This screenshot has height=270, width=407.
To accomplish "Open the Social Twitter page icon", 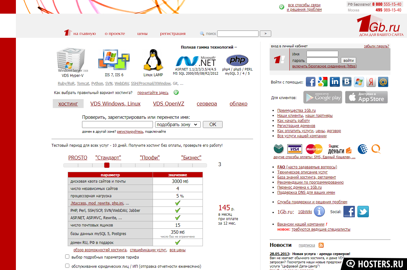I will tap(363, 212).
